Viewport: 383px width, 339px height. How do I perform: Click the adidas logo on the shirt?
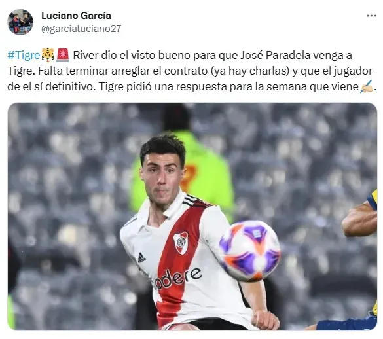[x=141, y=258]
